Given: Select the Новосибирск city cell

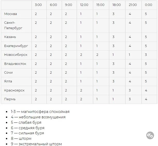Looking at the screenshot, I should pos(16,55).
